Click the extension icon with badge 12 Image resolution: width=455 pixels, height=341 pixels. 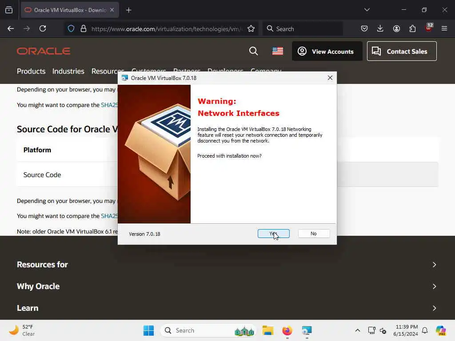429,28
